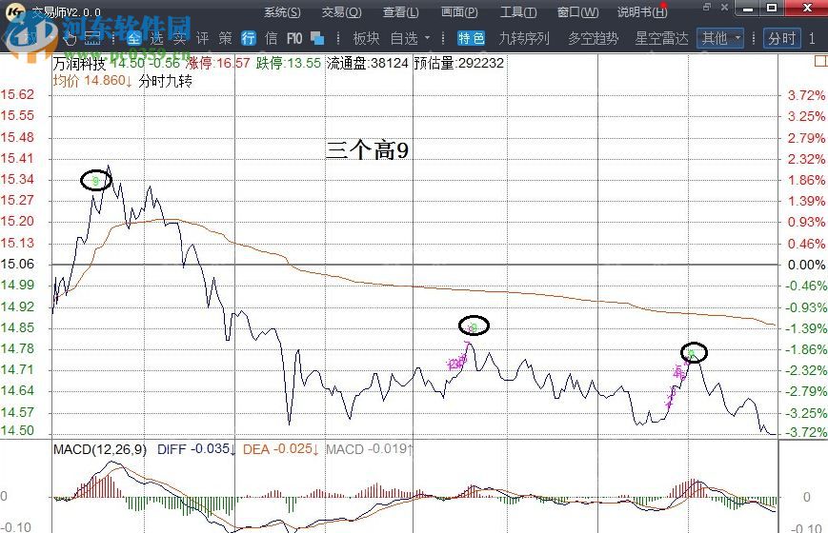The width and height of the screenshot is (828, 533).
Task: Expand the 自选 dropdown arrow
Action: click(x=427, y=38)
